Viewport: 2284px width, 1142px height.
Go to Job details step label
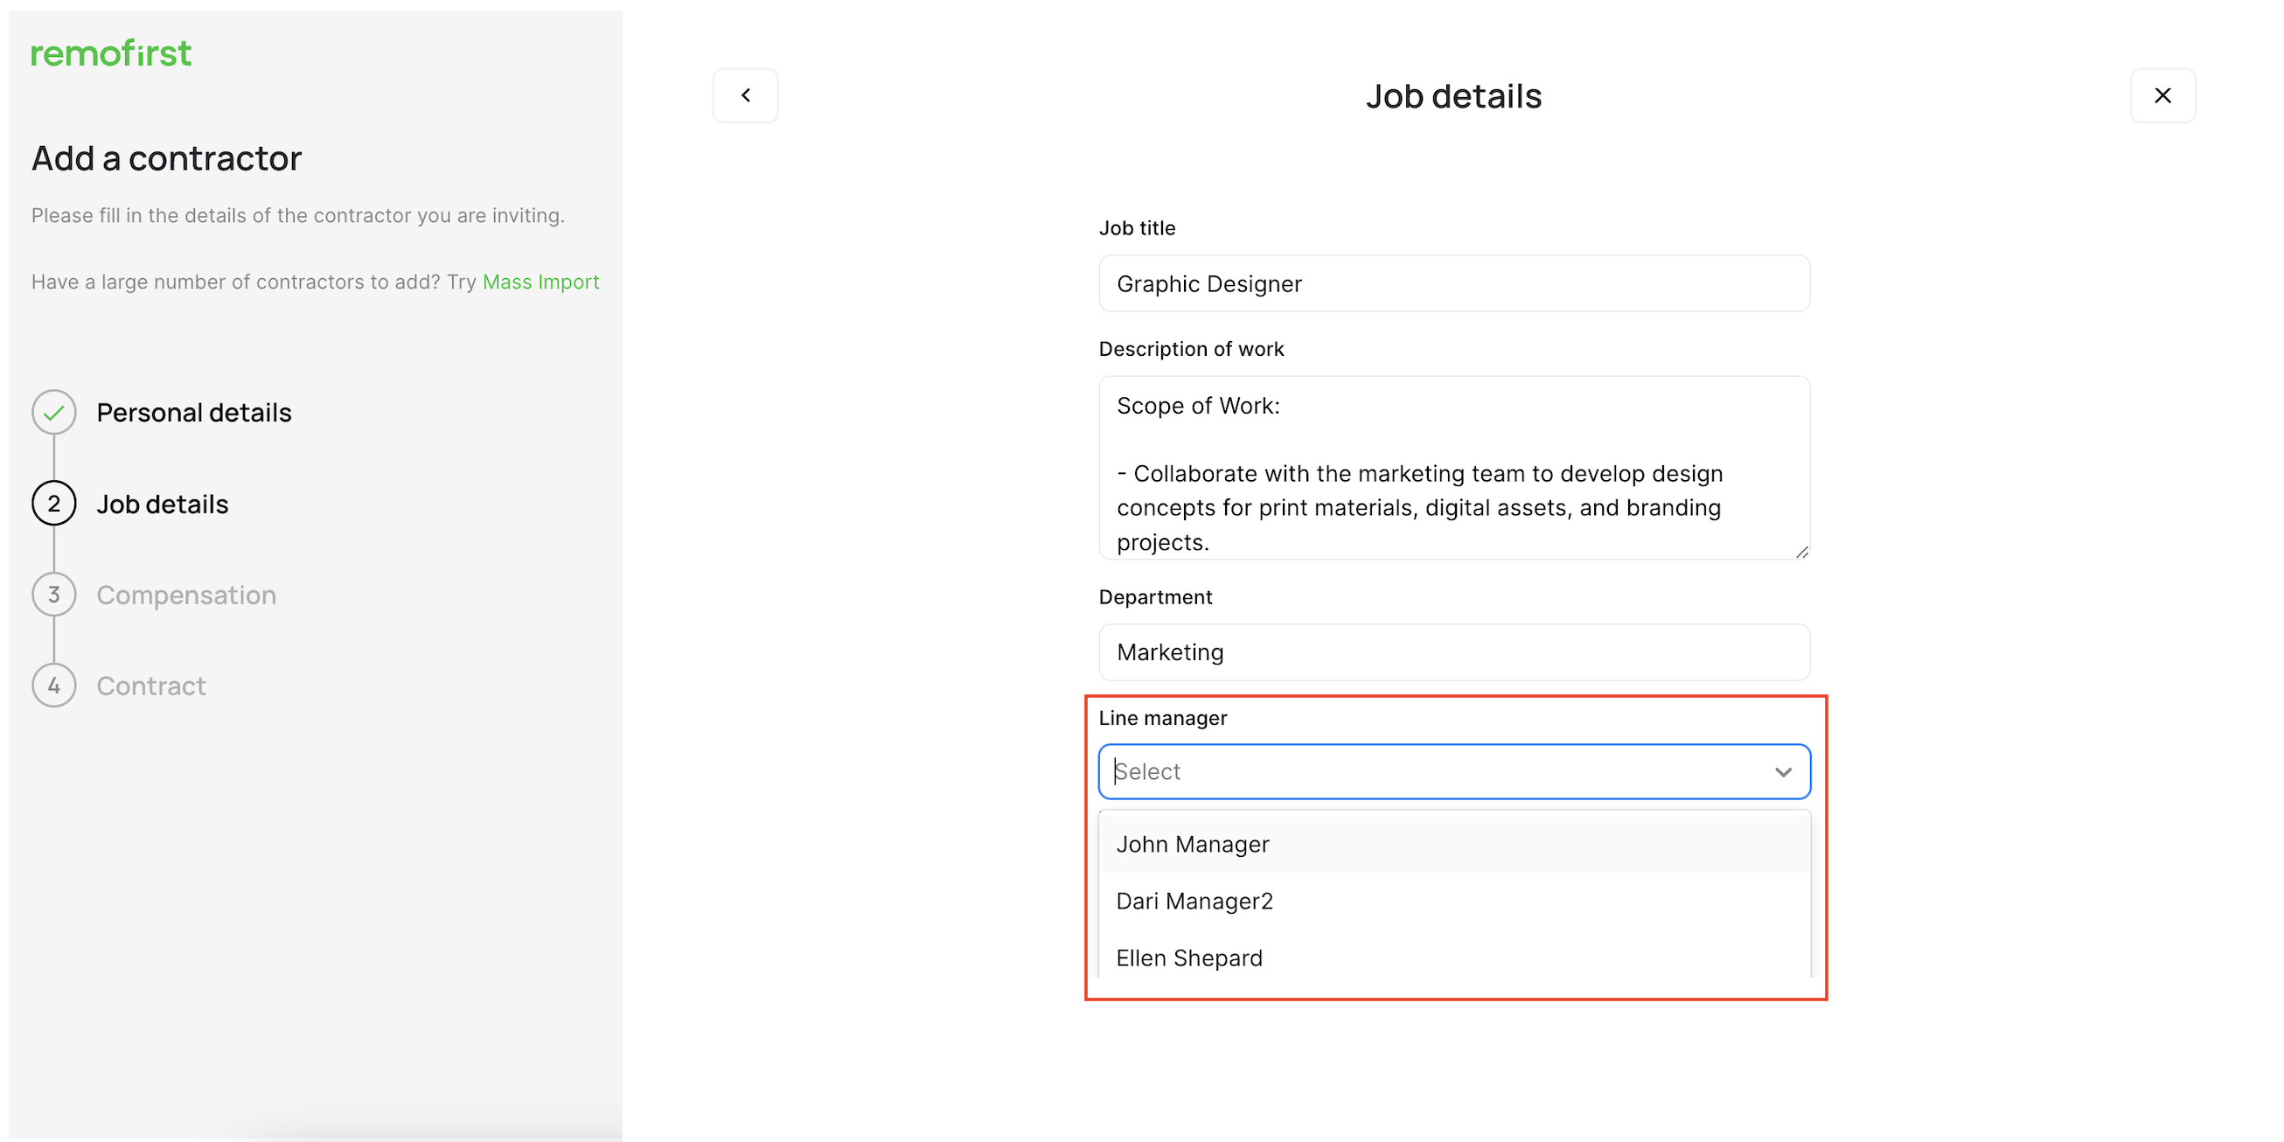[x=163, y=504]
